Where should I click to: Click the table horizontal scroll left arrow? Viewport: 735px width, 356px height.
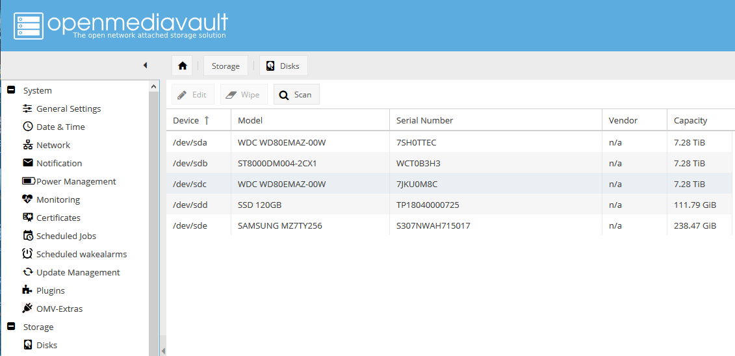click(x=163, y=351)
